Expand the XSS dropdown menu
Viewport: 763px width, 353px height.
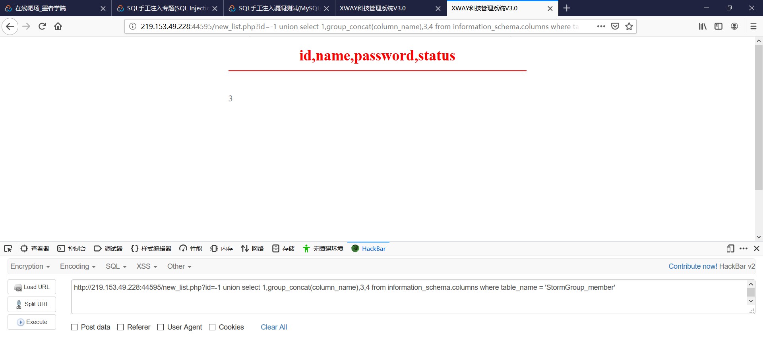click(x=147, y=267)
